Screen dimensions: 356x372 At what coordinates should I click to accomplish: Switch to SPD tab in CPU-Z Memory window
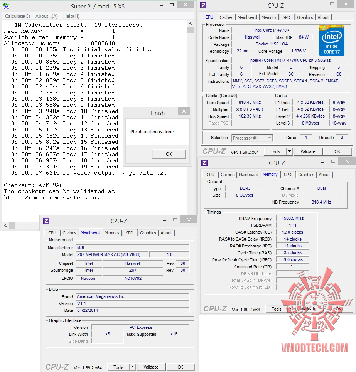click(288, 175)
